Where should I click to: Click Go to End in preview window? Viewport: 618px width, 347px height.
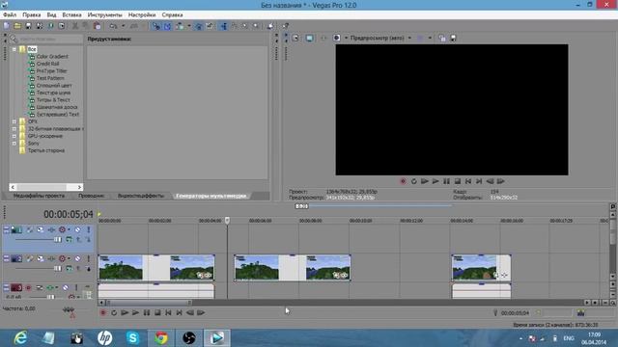click(479, 181)
